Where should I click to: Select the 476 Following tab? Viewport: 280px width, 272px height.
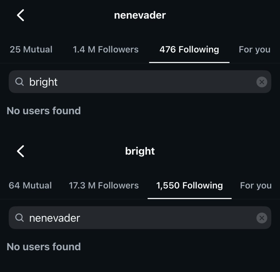(189, 49)
